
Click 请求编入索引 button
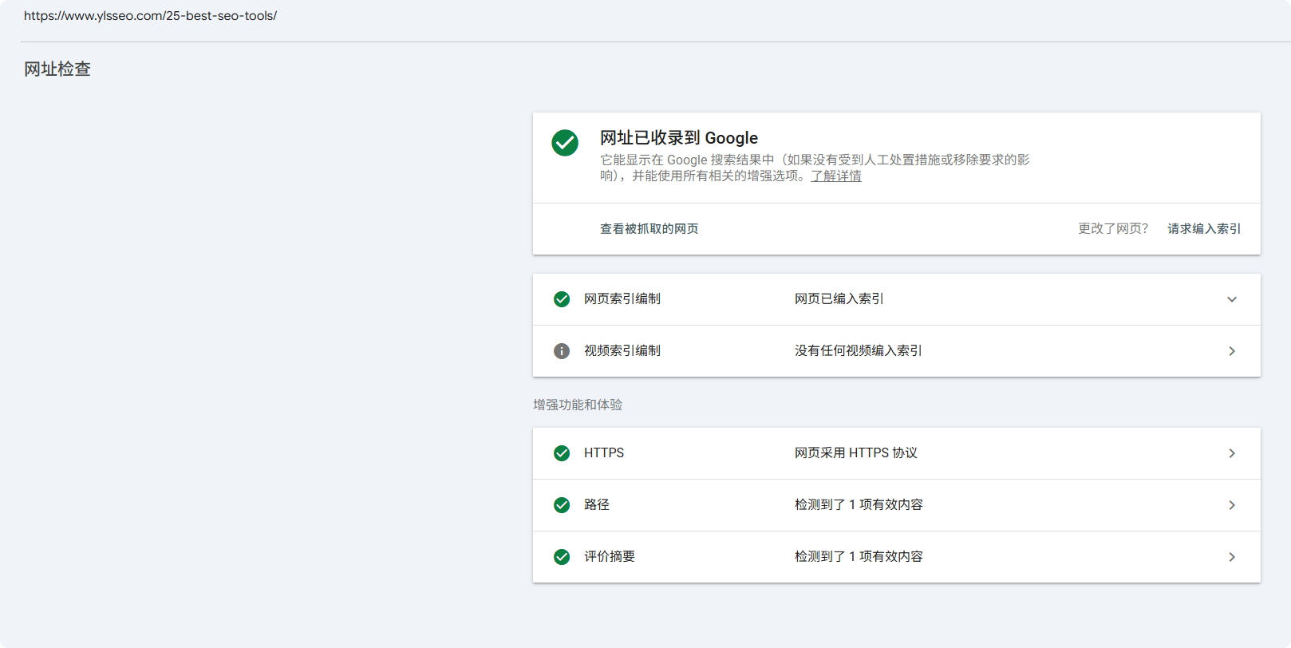[1204, 229]
